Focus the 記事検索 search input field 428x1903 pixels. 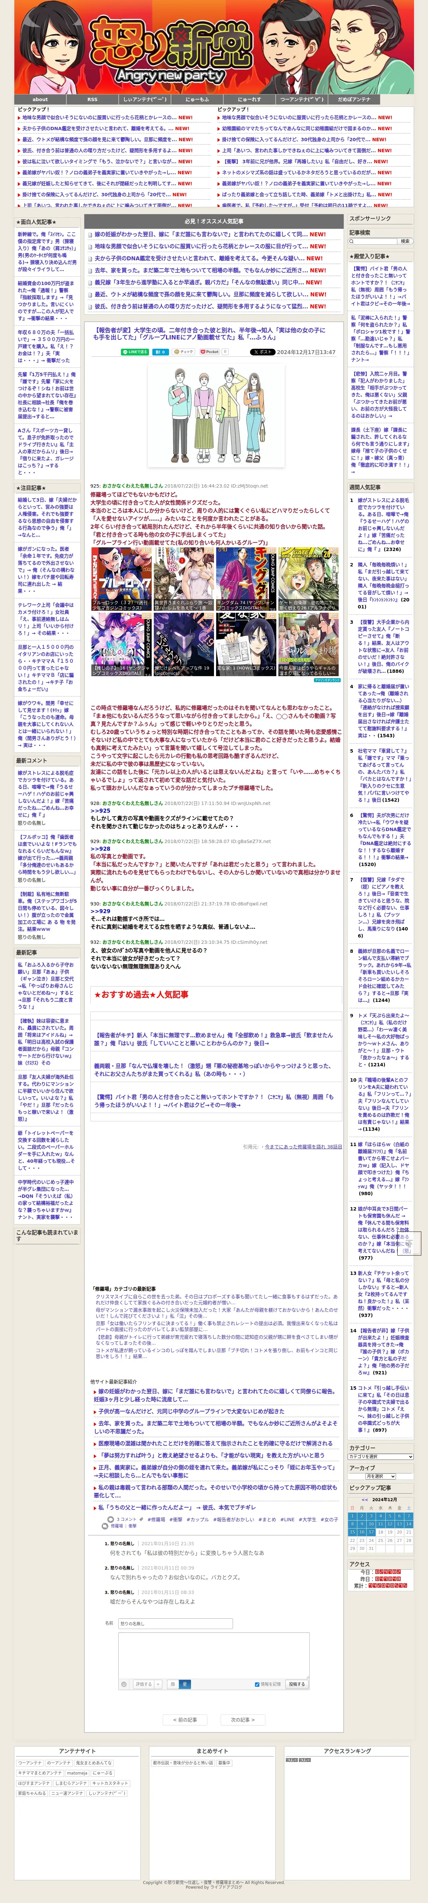373,242
